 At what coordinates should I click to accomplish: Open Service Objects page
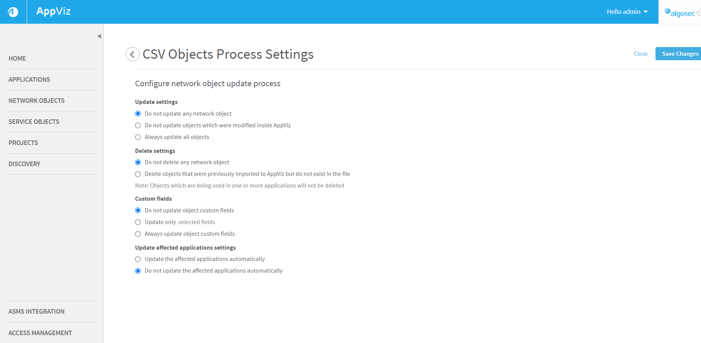tap(34, 122)
